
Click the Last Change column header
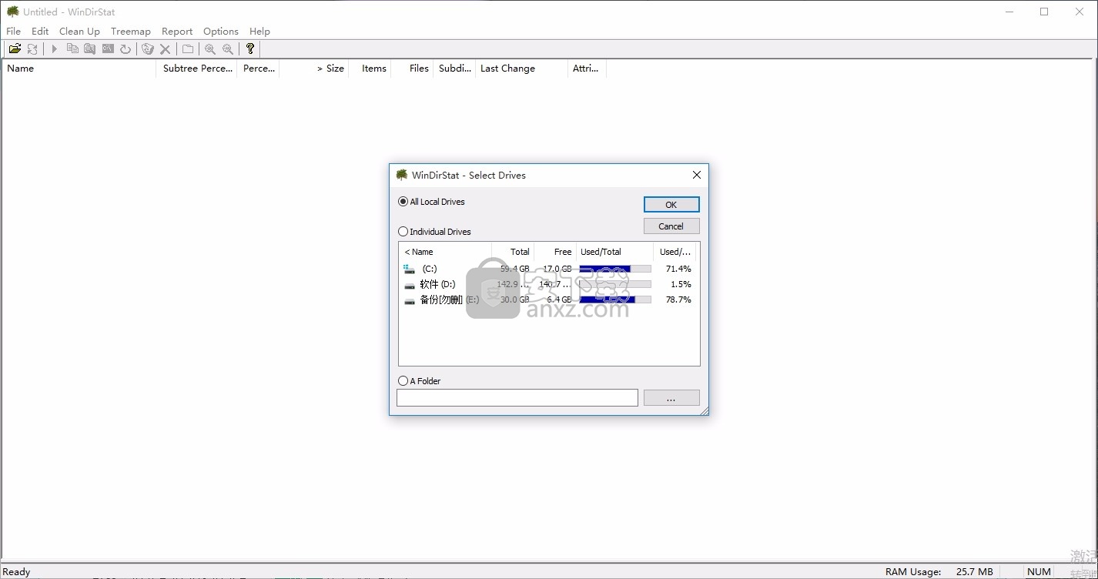(x=522, y=69)
